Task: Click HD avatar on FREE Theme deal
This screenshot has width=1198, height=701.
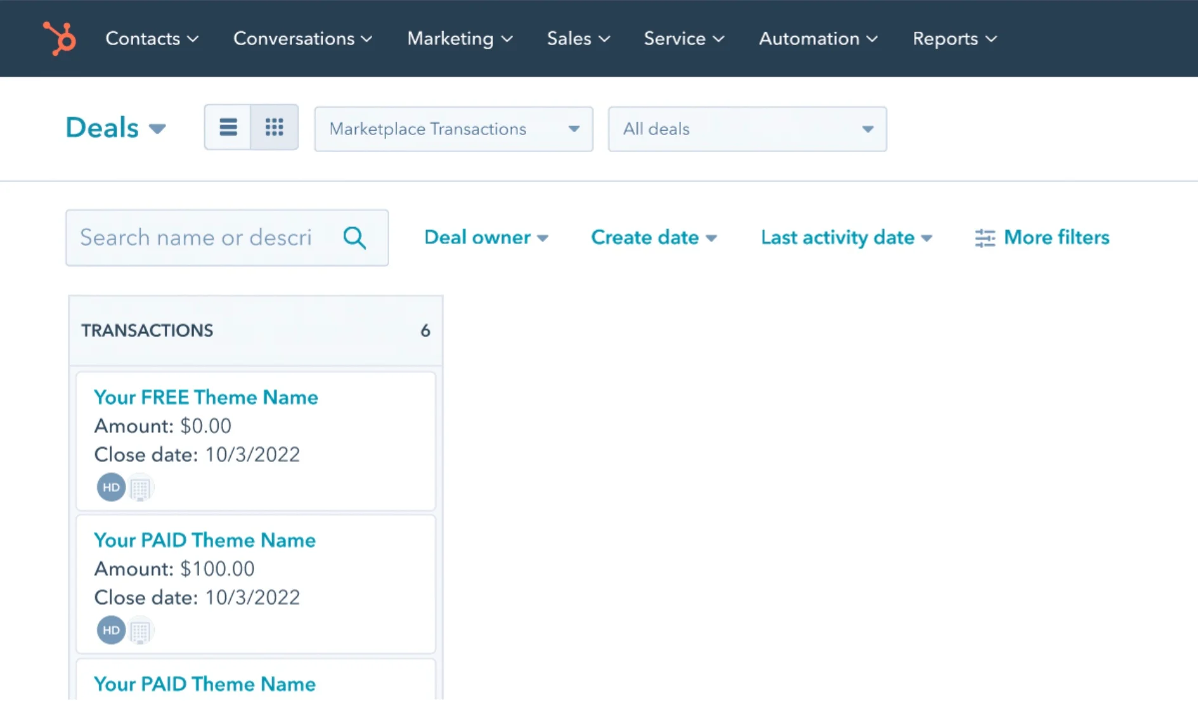Action: coord(111,487)
